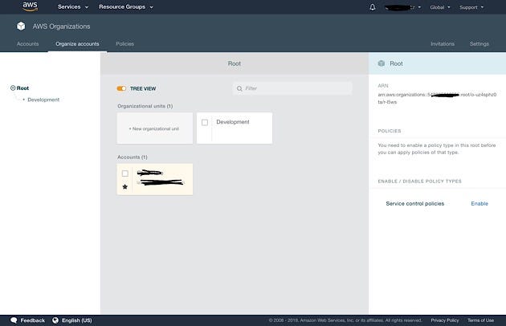
Task: Toggle the TREE VIEW switch
Action: pos(121,88)
